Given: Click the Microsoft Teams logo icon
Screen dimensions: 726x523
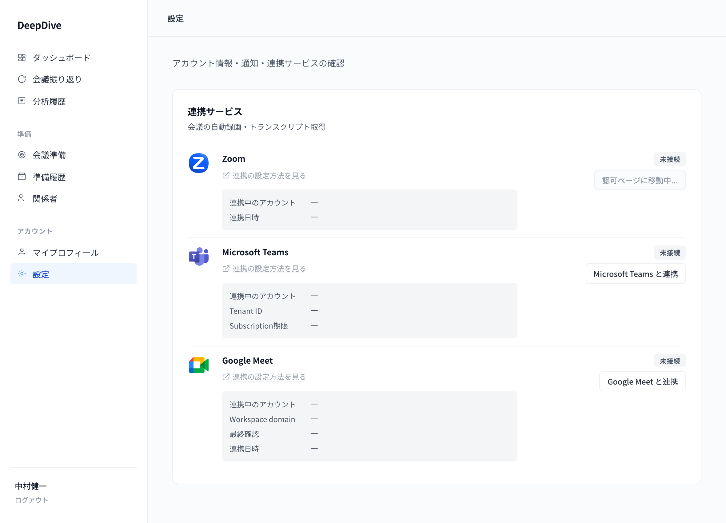Looking at the screenshot, I should tap(198, 256).
